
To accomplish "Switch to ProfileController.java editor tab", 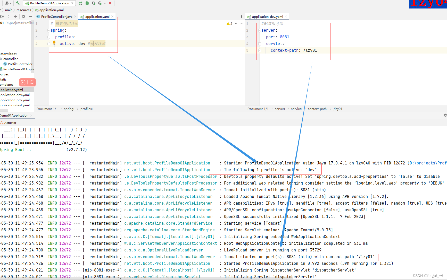I will (x=56, y=16).
